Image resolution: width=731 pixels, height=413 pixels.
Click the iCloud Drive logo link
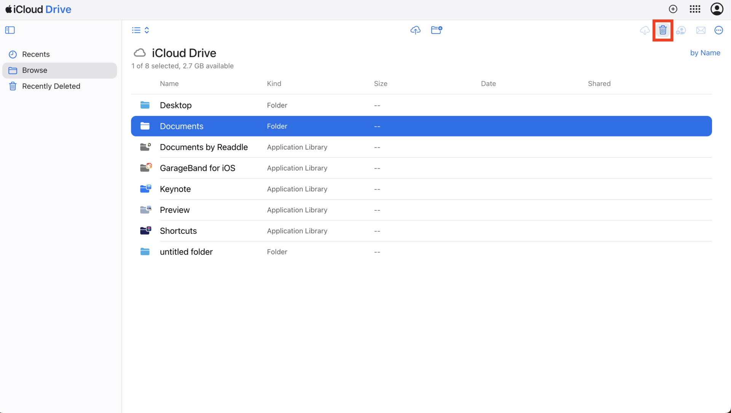tap(38, 9)
